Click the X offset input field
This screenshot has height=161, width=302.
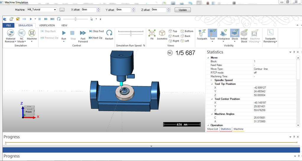tap(89, 10)
